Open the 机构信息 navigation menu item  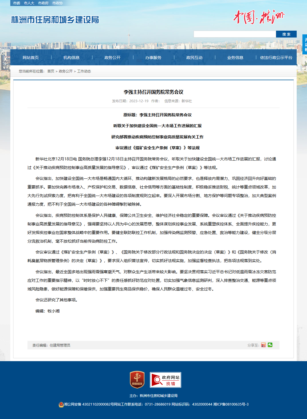pos(72,58)
